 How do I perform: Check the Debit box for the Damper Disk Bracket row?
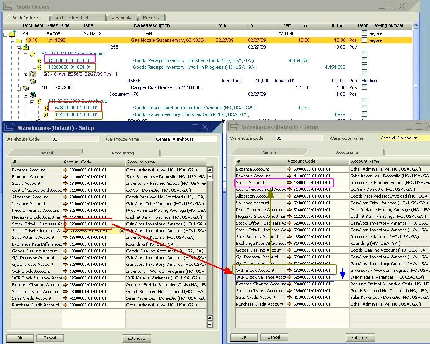364,88
